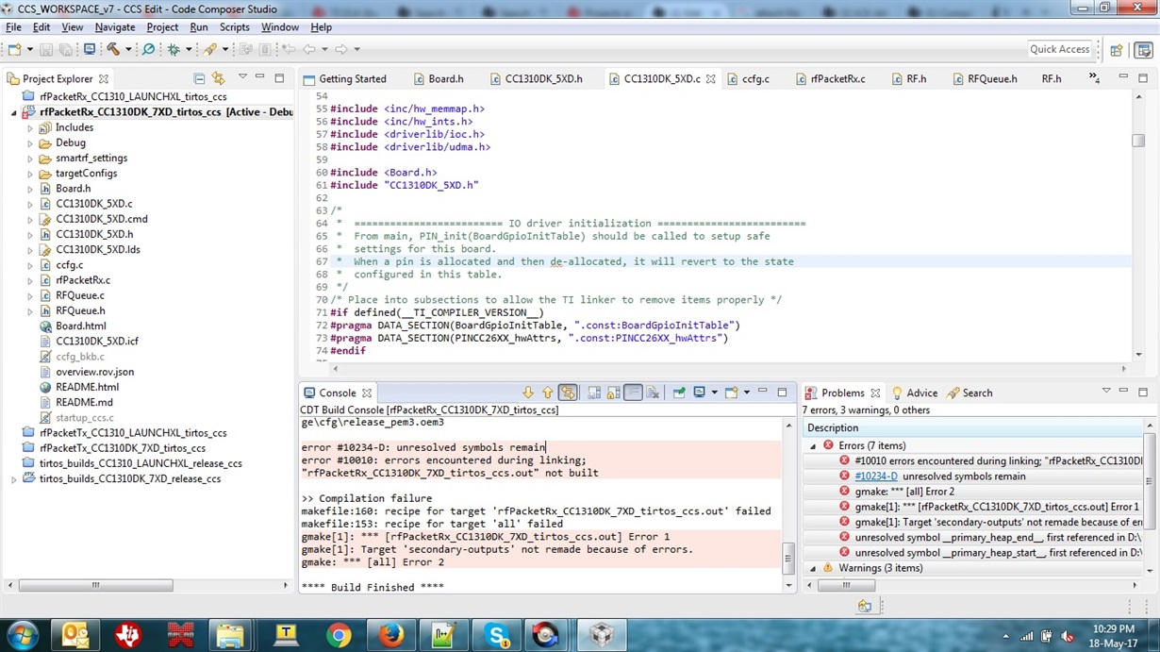This screenshot has width=1160, height=652.
Task: Expand the Debug folder
Action: click(30, 143)
